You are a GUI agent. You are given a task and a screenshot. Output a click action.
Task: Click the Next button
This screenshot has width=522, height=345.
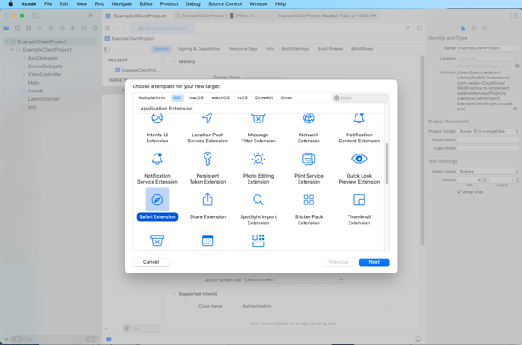pyautogui.click(x=374, y=262)
